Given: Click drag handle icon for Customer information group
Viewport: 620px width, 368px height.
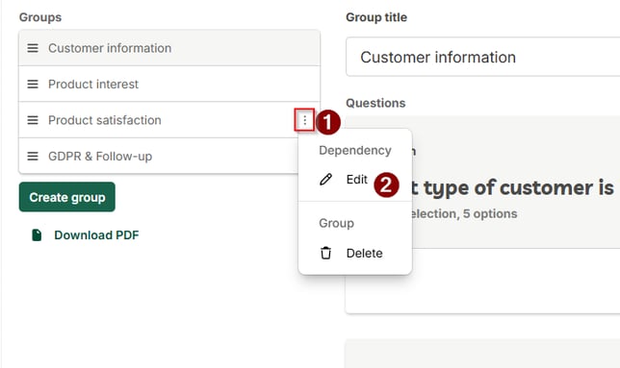Looking at the screenshot, I should (33, 48).
